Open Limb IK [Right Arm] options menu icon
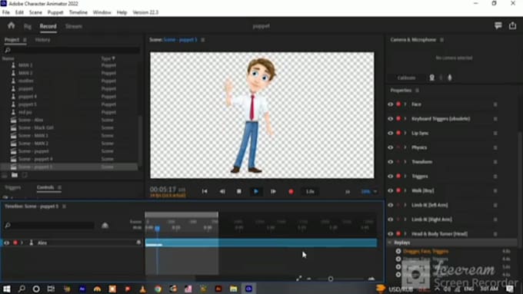 [x=495, y=220]
